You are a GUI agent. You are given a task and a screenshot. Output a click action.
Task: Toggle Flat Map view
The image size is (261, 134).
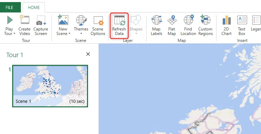(172, 25)
